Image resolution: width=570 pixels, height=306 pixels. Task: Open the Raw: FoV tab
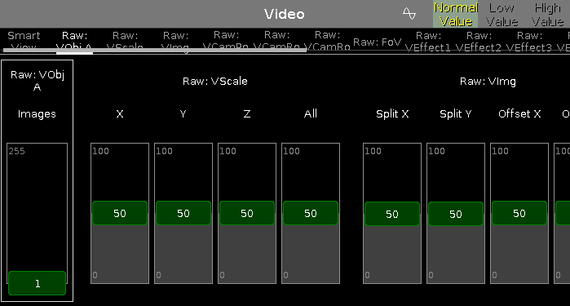point(377,42)
